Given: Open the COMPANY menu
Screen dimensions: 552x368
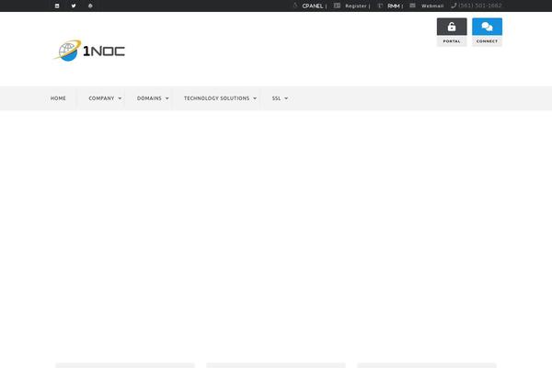Looking at the screenshot, I should [x=101, y=98].
